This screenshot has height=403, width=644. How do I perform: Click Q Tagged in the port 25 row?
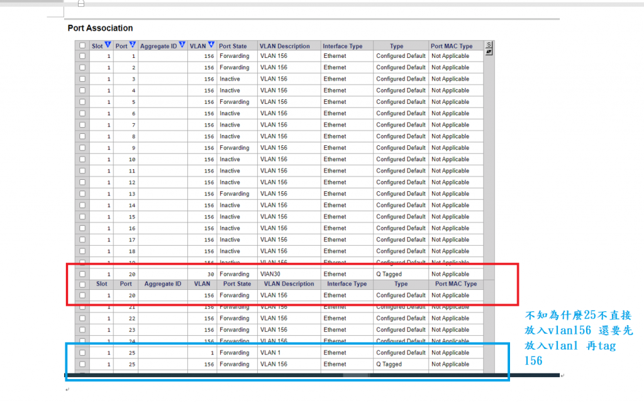click(389, 365)
